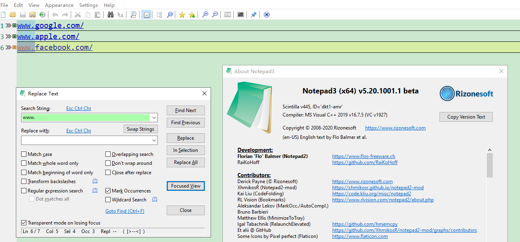The image size is (520, 242).
Task: Click the Copy toolbar icon
Action: pyautogui.click(x=87, y=15)
